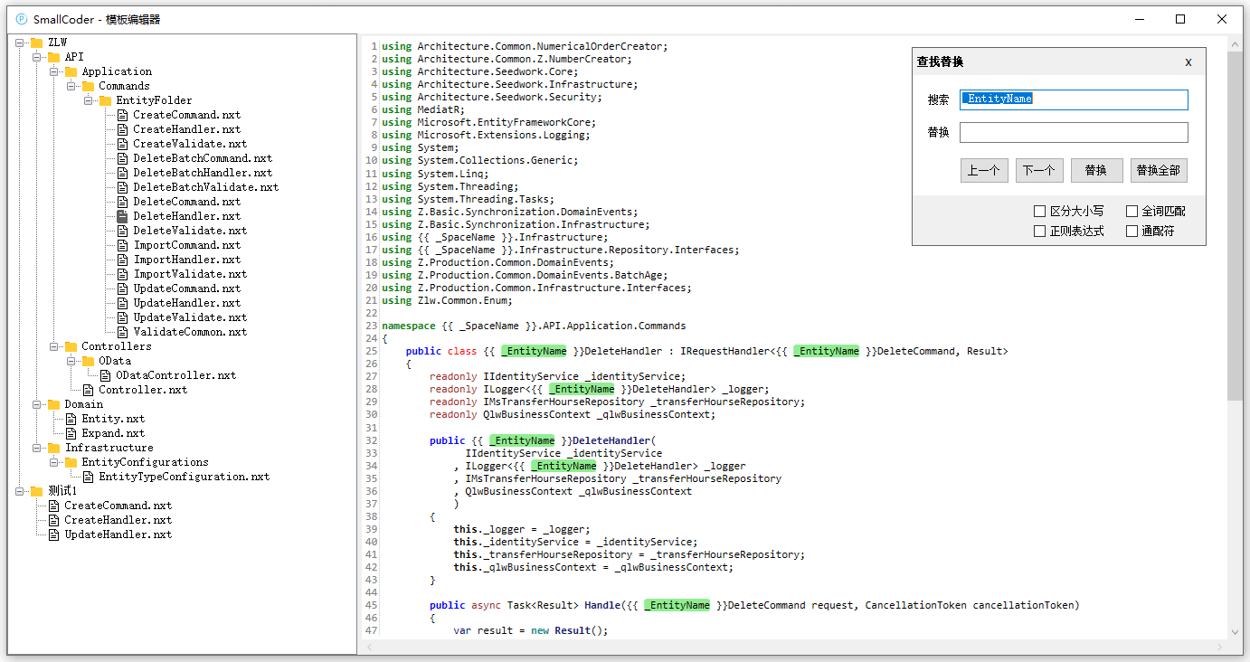Click the modified file icon beside DeleteHandler.nxt
The height and width of the screenshot is (662, 1250).
coord(121,215)
